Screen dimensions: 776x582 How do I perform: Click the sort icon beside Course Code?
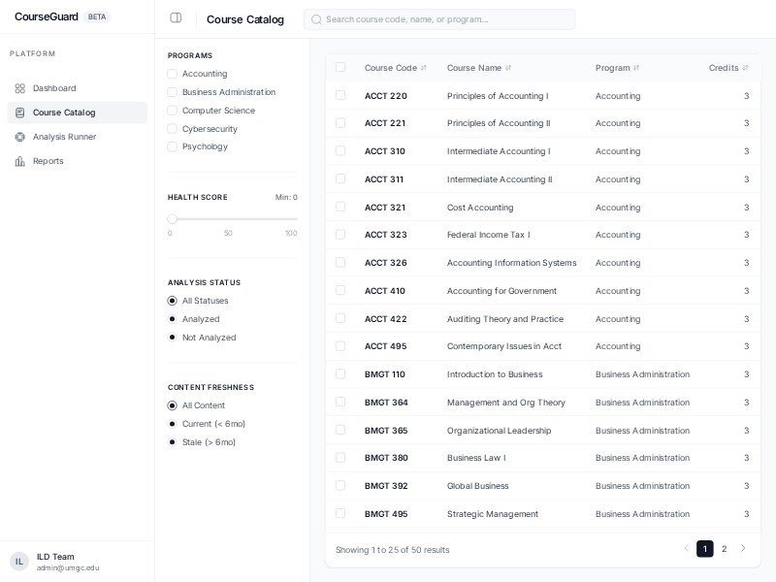tap(424, 68)
